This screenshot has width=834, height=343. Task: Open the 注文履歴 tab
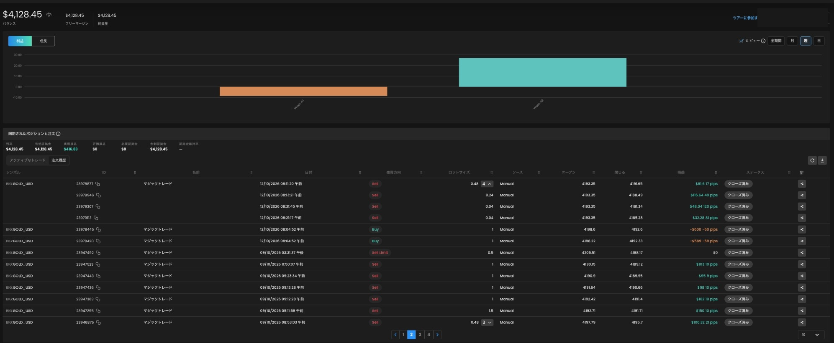click(59, 160)
